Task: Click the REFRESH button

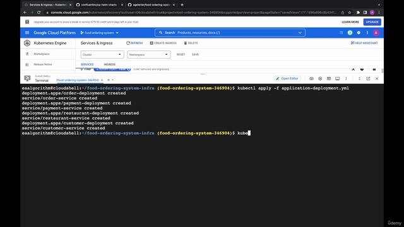Action: coord(134,43)
